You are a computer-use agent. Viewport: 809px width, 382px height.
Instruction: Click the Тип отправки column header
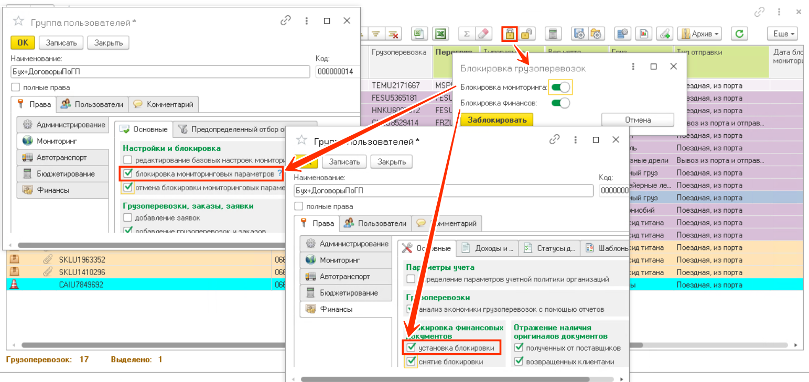pyautogui.click(x=721, y=62)
